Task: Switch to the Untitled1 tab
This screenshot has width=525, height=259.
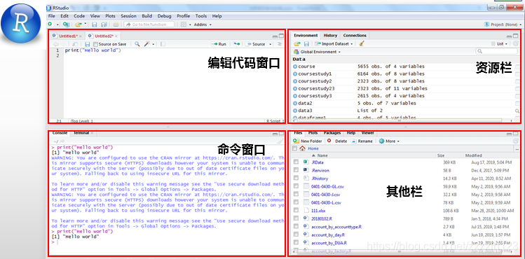Action: pos(68,36)
